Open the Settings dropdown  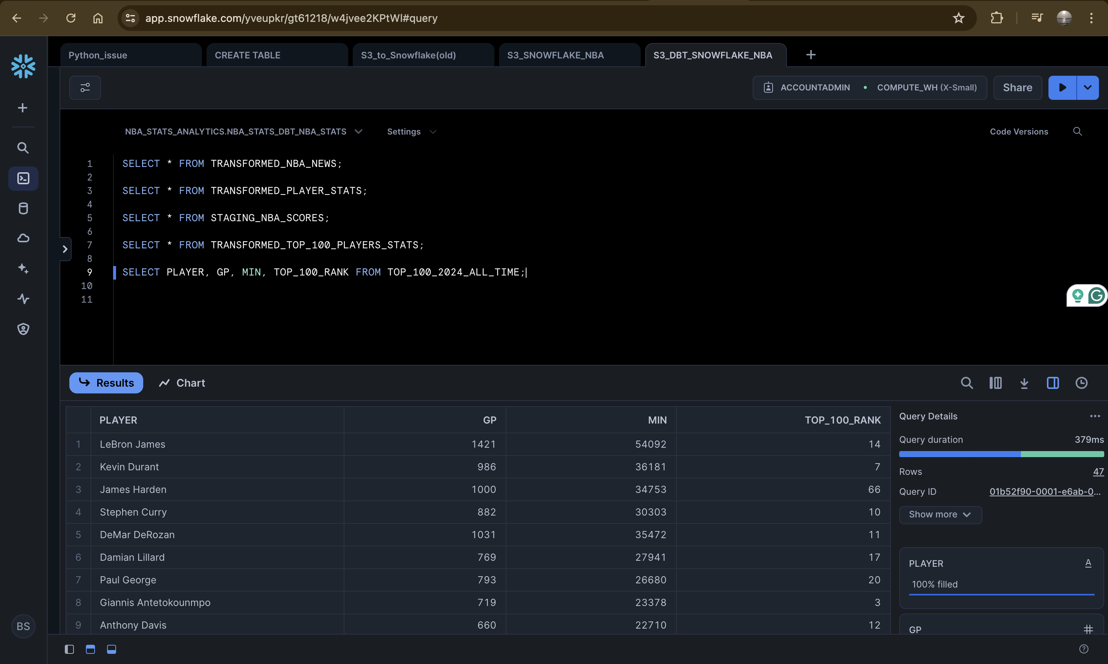tap(411, 132)
